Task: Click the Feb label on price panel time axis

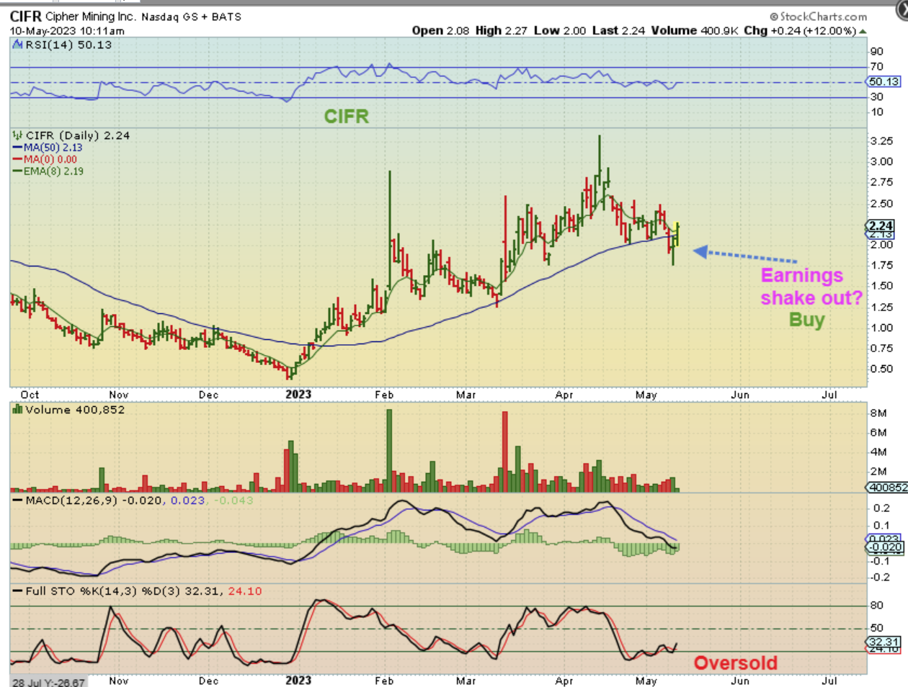Action: pos(384,395)
